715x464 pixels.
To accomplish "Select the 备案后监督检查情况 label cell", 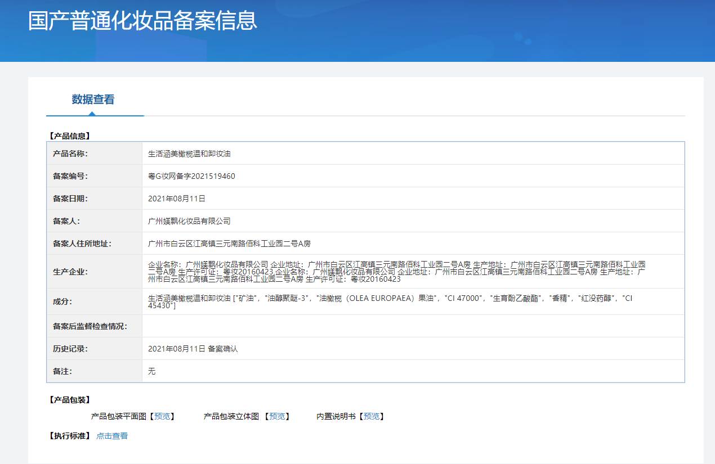I will pos(95,326).
